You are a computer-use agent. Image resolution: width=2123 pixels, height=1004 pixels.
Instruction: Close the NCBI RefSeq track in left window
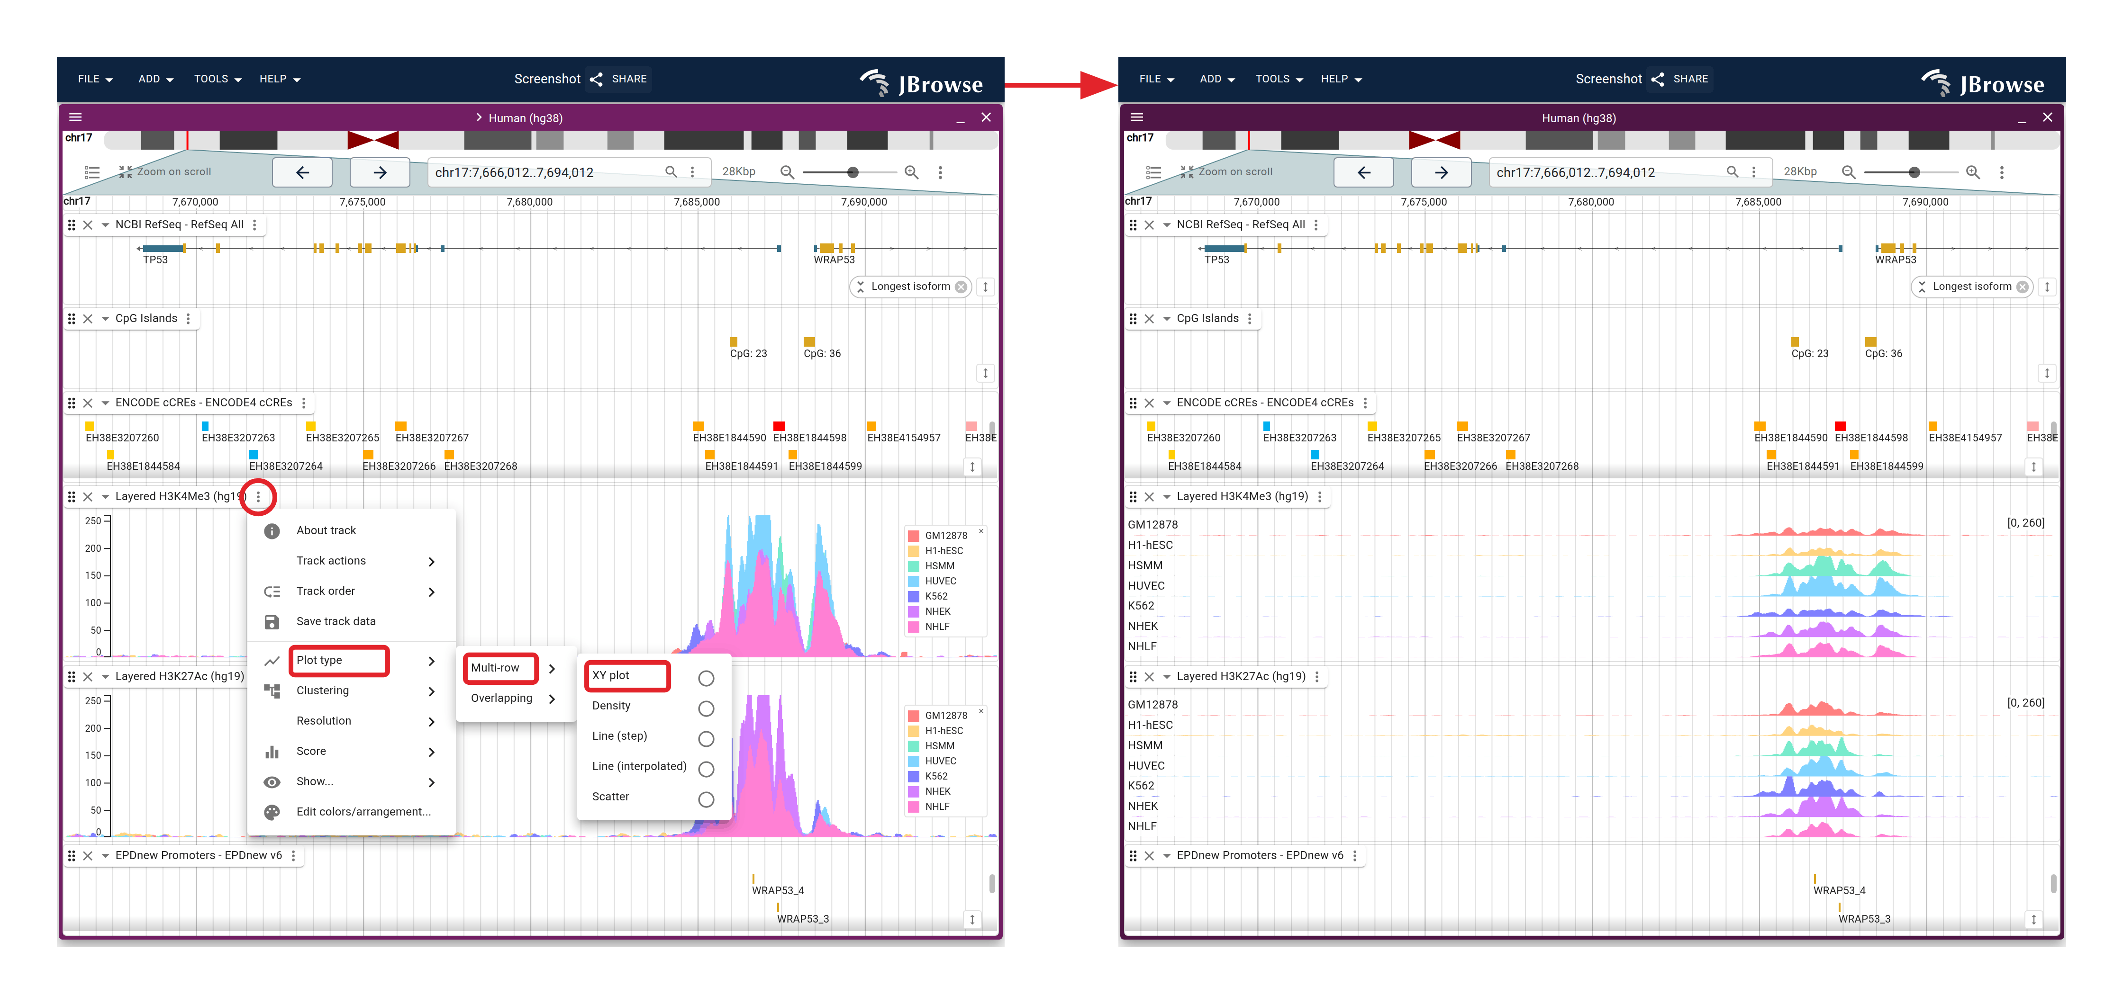point(87,225)
